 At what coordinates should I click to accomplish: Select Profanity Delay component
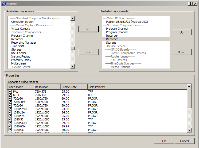pos(21,60)
